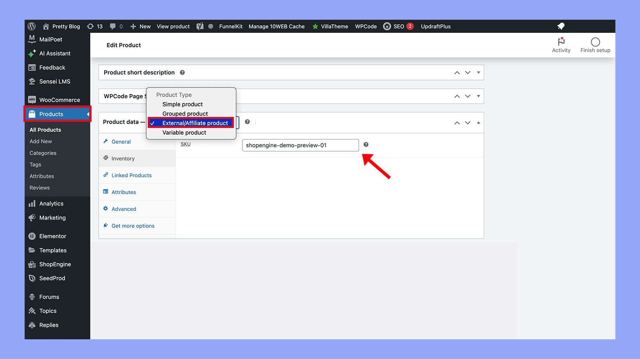Open the Linked Products tab
Image resolution: width=640 pixels, height=359 pixels.
coord(131,175)
